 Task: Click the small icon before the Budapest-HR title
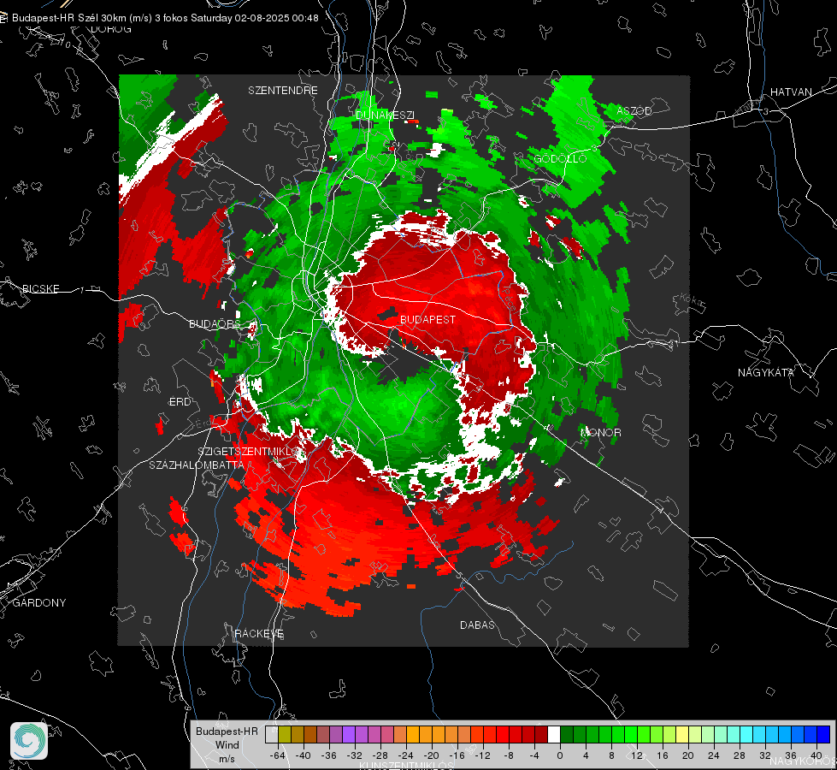(x=3, y=18)
